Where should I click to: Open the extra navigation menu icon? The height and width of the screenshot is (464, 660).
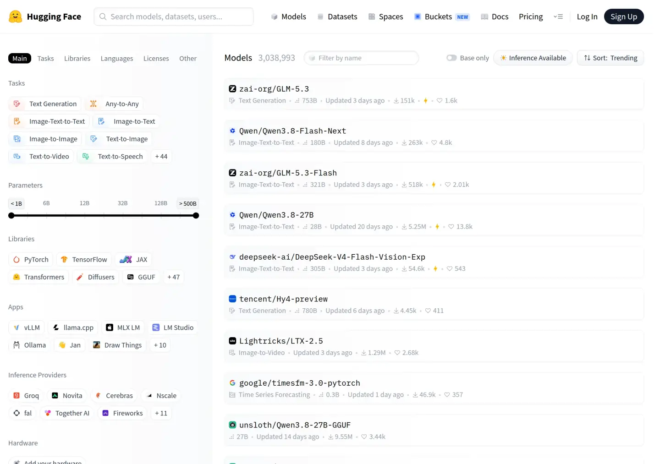pyautogui.click(x=558, y=16)
